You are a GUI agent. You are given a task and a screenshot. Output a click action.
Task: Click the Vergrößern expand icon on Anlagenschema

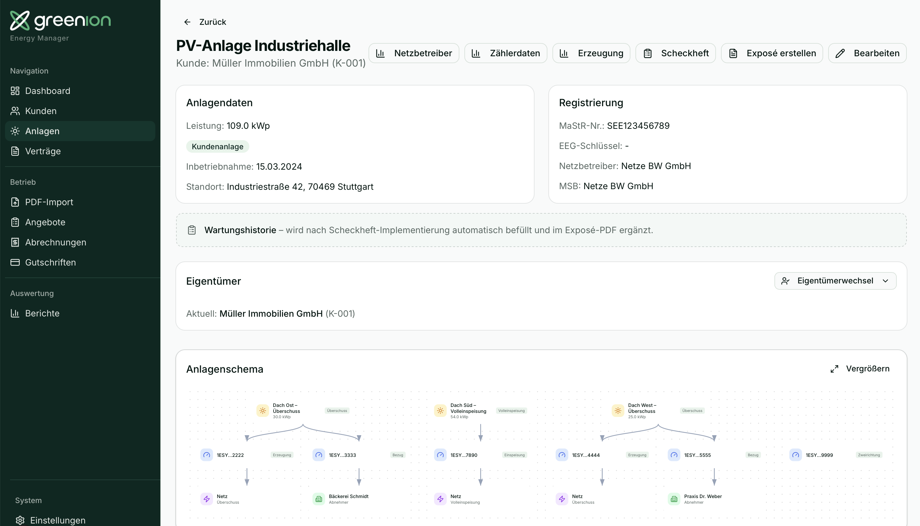point(834,369)
